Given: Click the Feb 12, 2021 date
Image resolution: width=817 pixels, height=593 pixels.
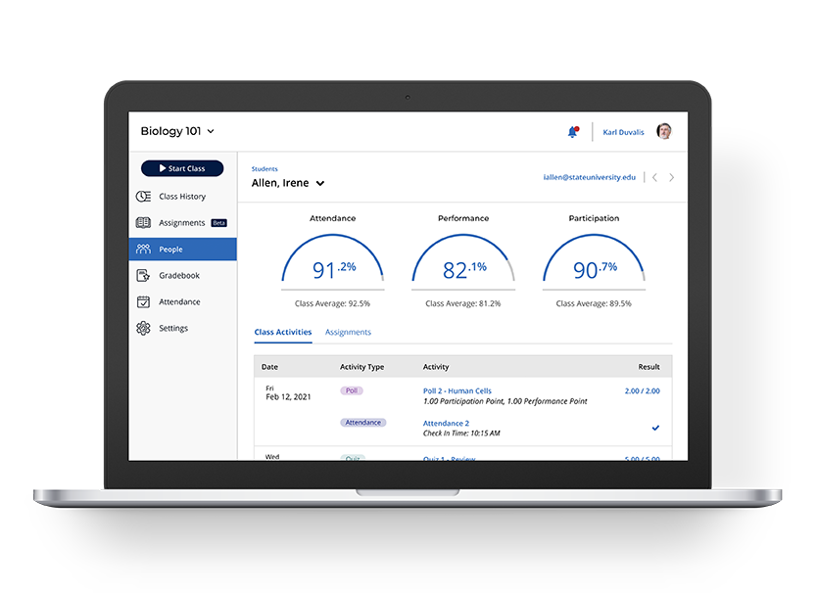Looking at the screenshot, I should tap(288, 396).
